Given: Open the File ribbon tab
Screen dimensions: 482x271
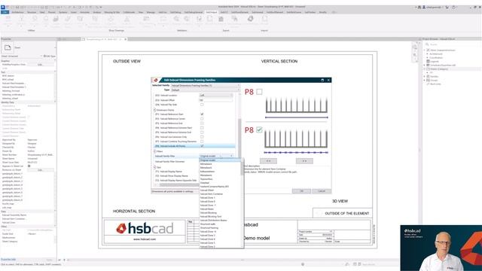Looking at the screenshot, I should (x=5, y=12).
